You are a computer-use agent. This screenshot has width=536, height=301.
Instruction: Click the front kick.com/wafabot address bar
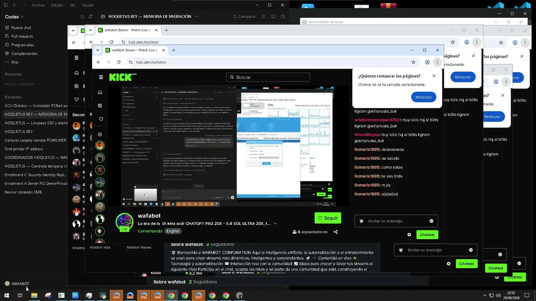(x=271, y=62)
